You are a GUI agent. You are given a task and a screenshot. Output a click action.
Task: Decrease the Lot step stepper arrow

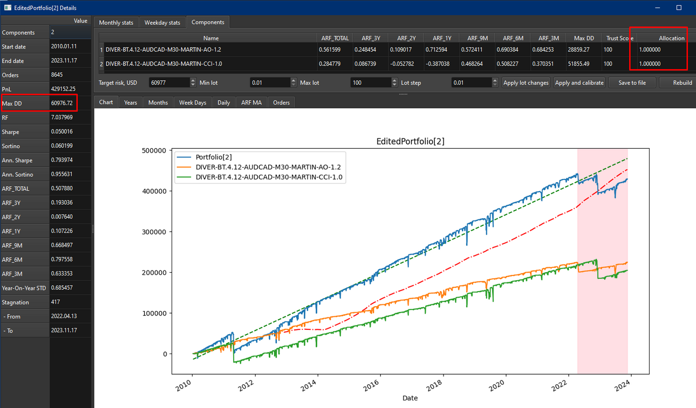pos(495,85)
